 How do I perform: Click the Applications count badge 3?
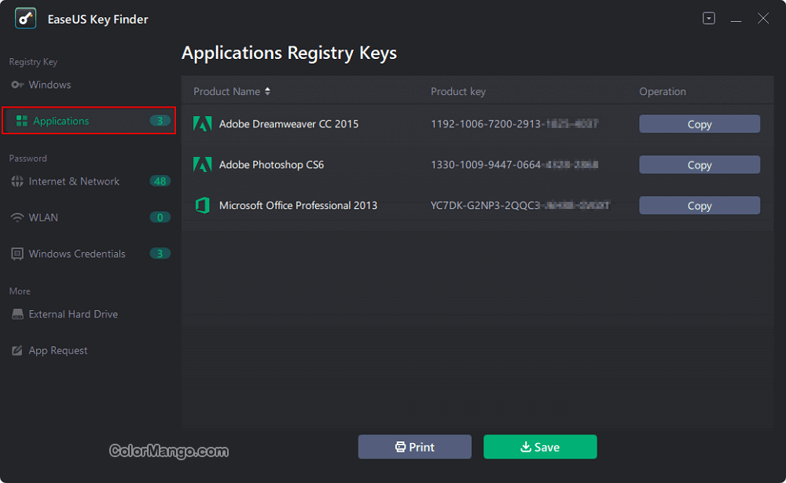pos(160,121)
